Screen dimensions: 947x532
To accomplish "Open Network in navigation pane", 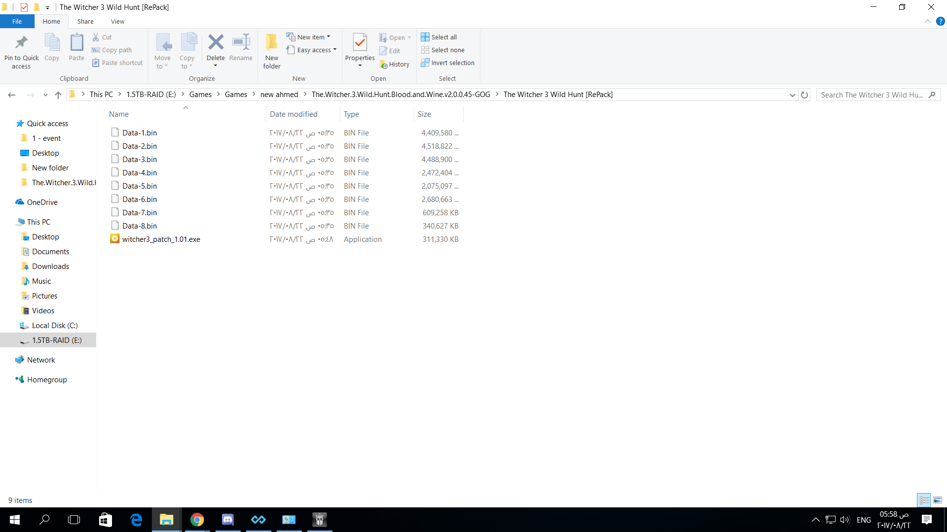I will [41, 360].
